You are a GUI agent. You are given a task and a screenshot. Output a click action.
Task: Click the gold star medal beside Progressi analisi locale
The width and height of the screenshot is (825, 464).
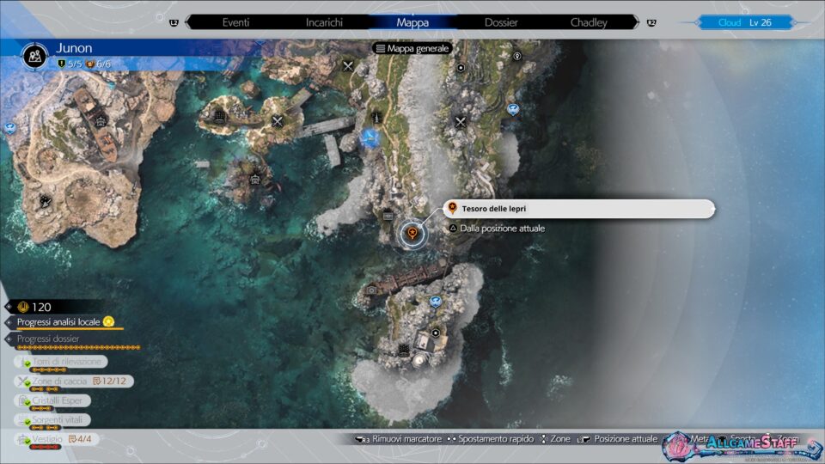click(x=108, y=321)
